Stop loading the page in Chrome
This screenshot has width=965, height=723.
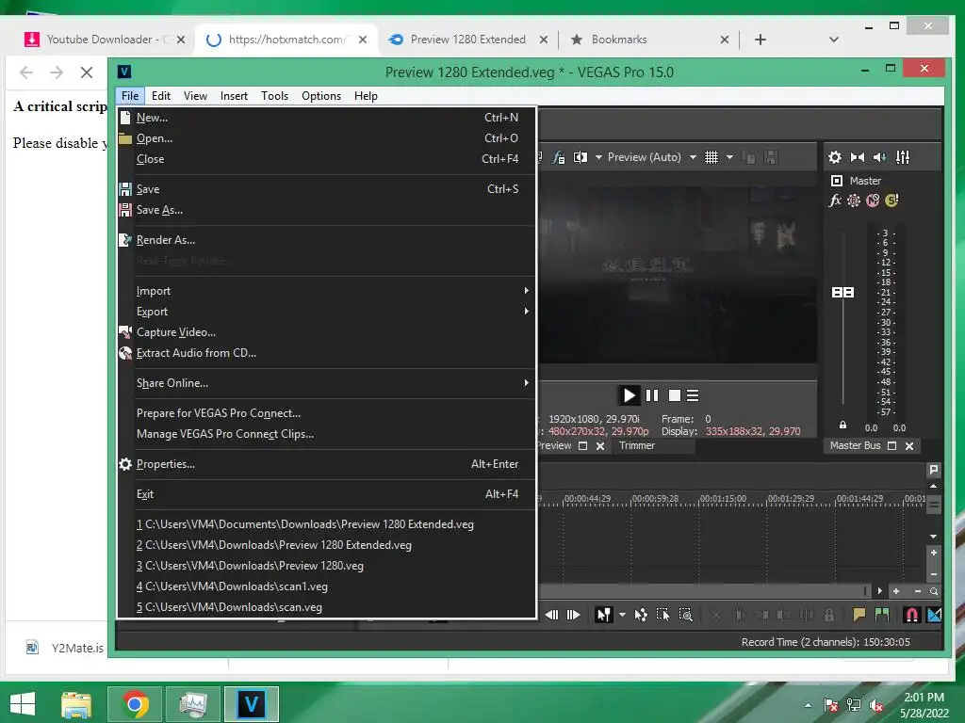click(x=87, y=72)
